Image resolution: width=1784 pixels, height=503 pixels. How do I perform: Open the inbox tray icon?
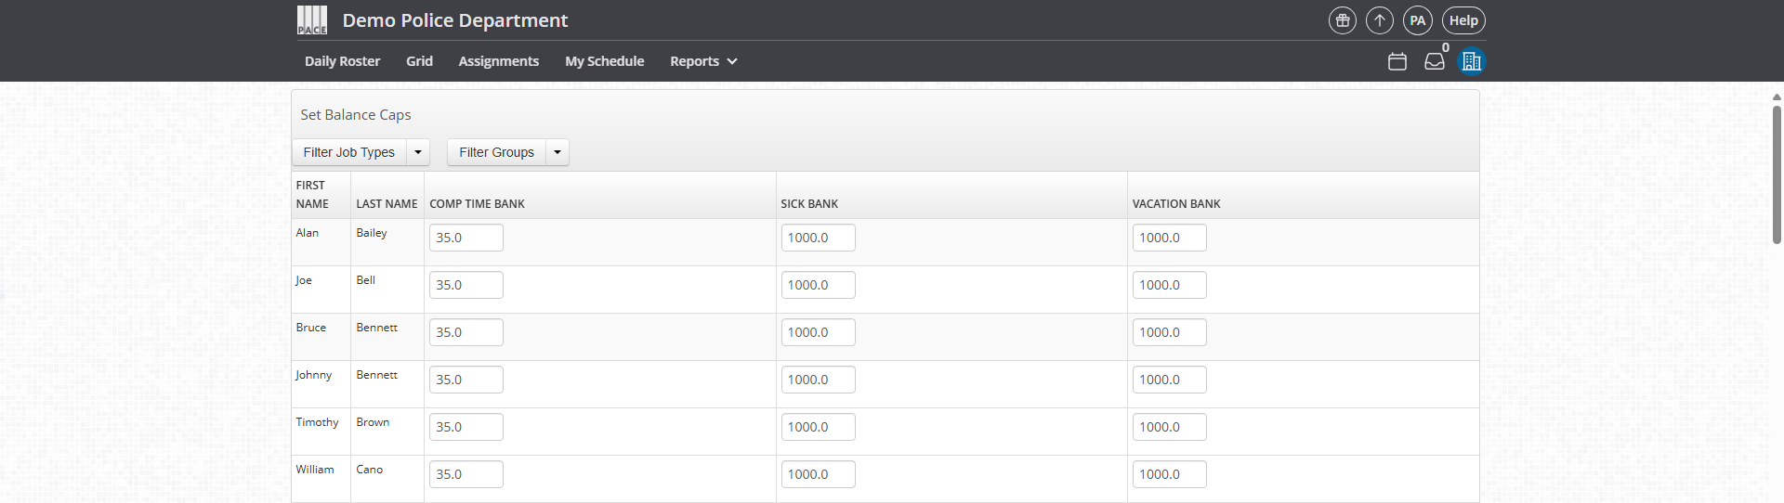tap(1435, 61)
